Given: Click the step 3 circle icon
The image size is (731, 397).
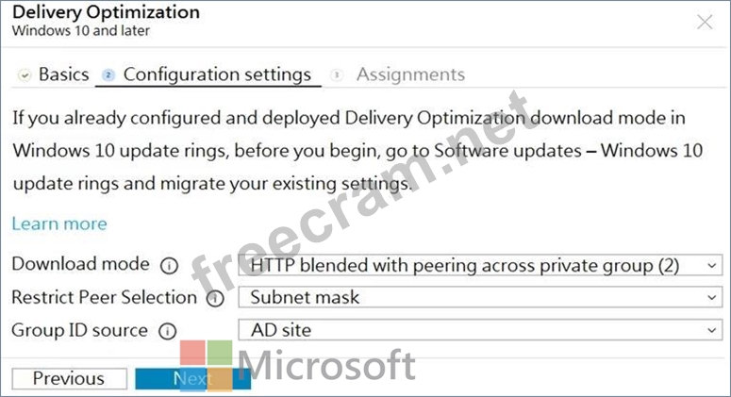Looking at the screenshot, I should tap(338, 75).
